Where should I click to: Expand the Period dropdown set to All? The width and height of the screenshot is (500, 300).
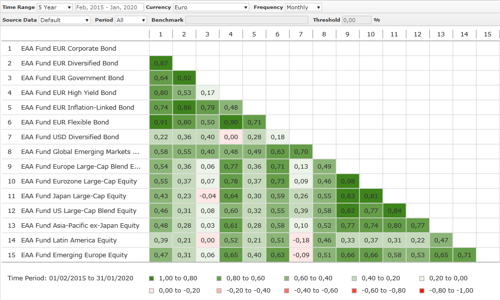(x=130, y=20)
